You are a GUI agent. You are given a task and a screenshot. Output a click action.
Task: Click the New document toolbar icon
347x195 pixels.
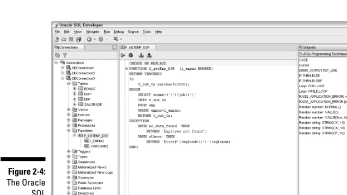pyautogui.click(x=57, y=39)
